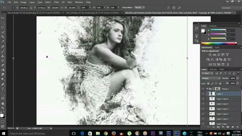Image resolution: width=242 pixels, height=136 pixels.
Task: Select the Zoom tool in the toolbox
Action: click(3, 108)
